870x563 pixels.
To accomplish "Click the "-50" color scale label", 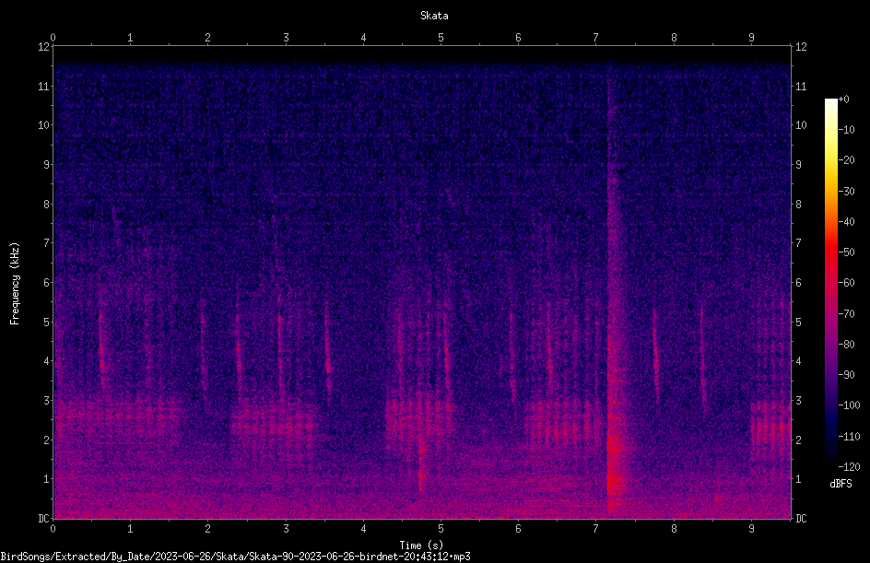I will pos(846,252).
